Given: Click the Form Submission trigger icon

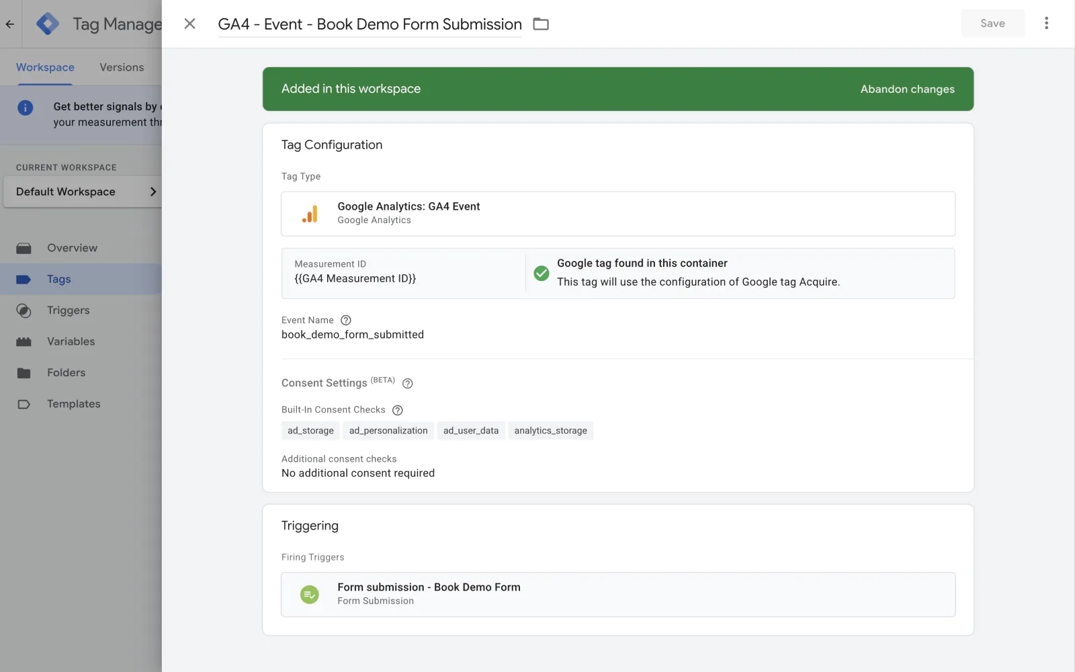Looking at the screenshot, I should tap(310, 595).
